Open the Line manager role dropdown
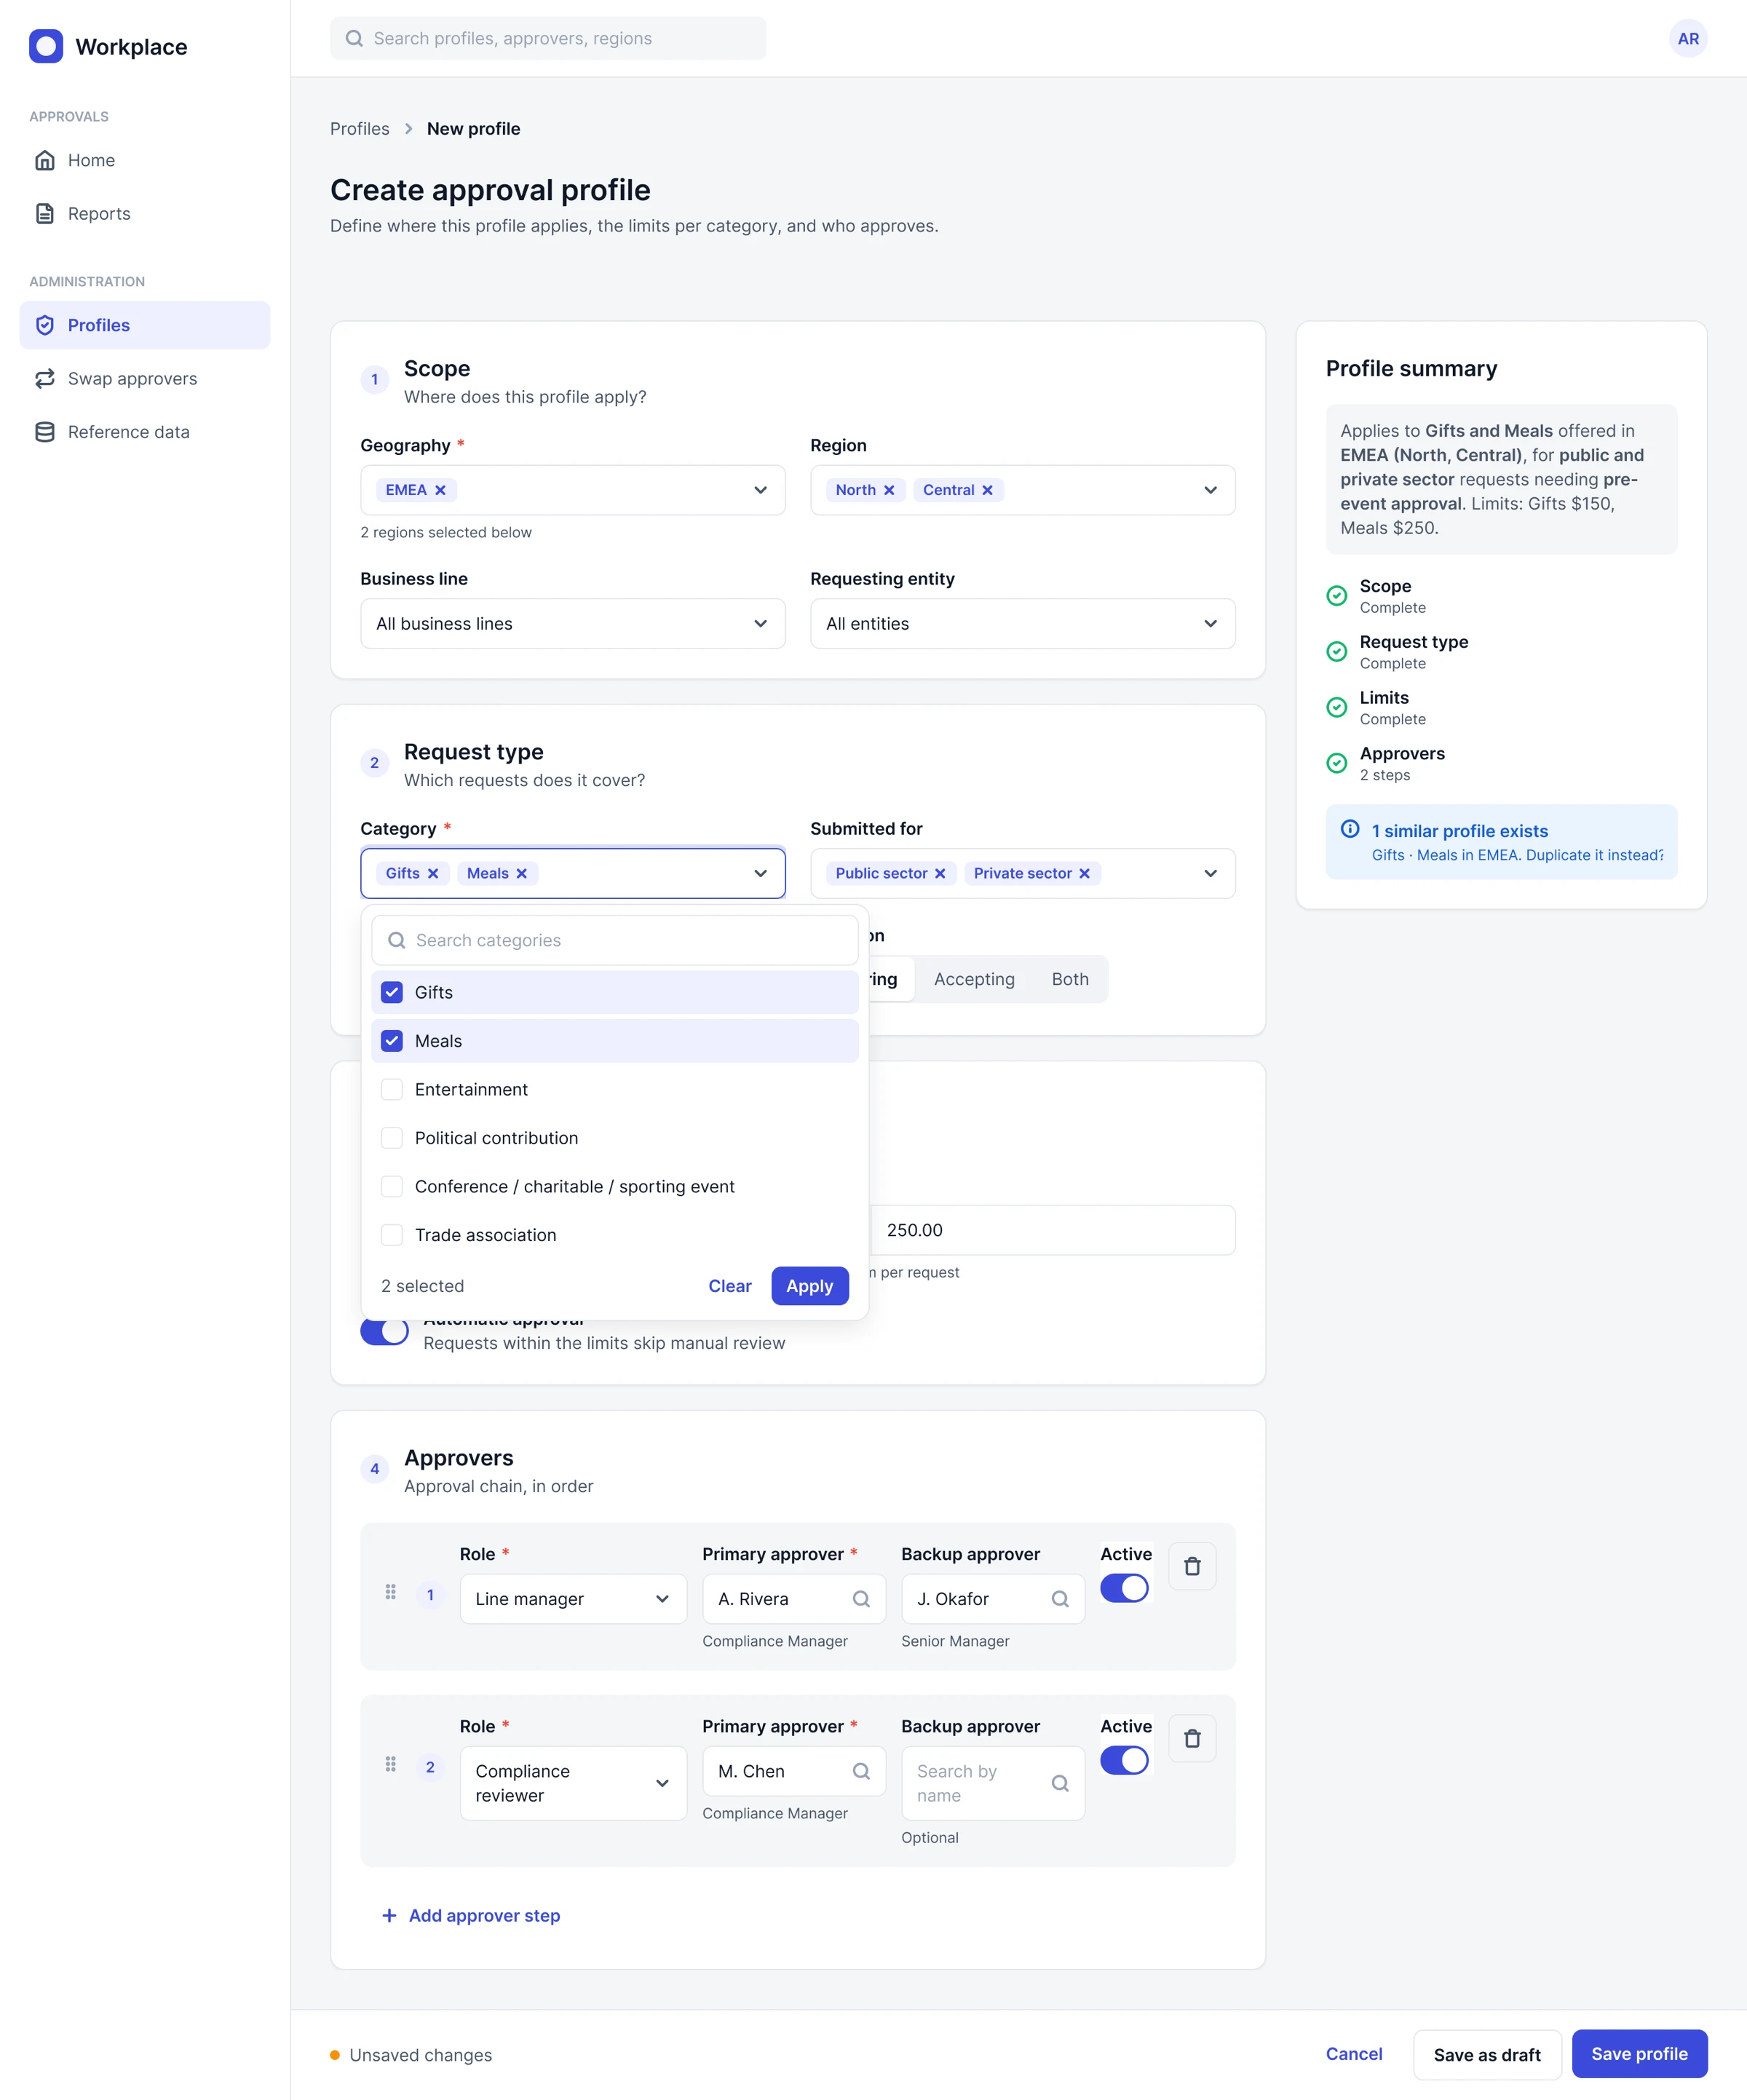Image resolution: width=1747 pixels, height=2100 pixels. [x=573, y=1599]
